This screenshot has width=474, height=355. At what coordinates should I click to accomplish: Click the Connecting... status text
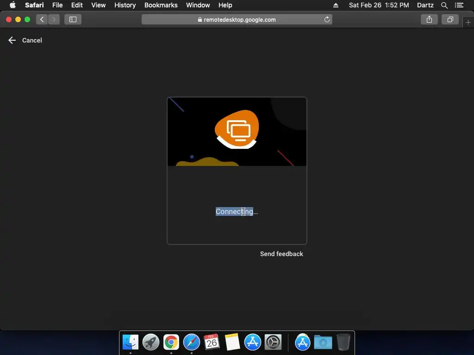click(237, 212)
